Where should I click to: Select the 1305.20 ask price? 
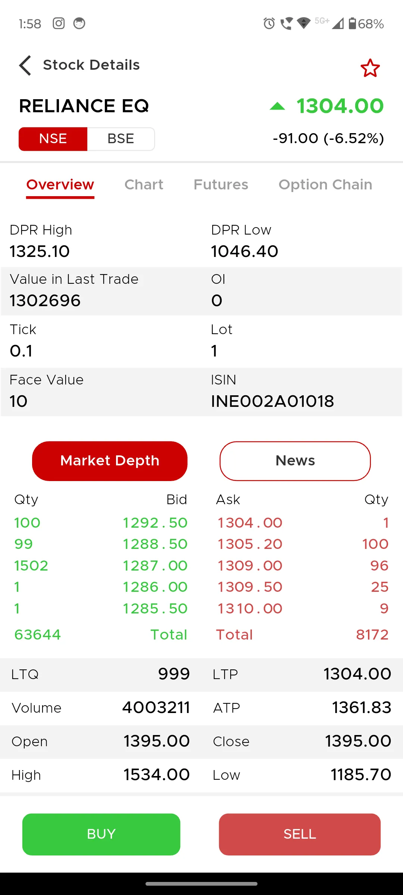coord(250,544)
